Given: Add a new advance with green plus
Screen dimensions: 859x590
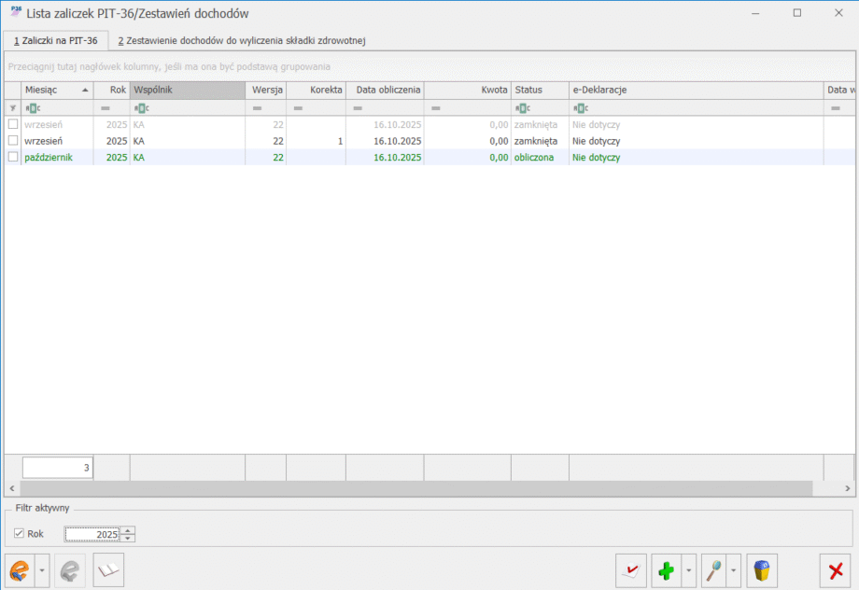Looking at the screenshot, I should 665,569.
